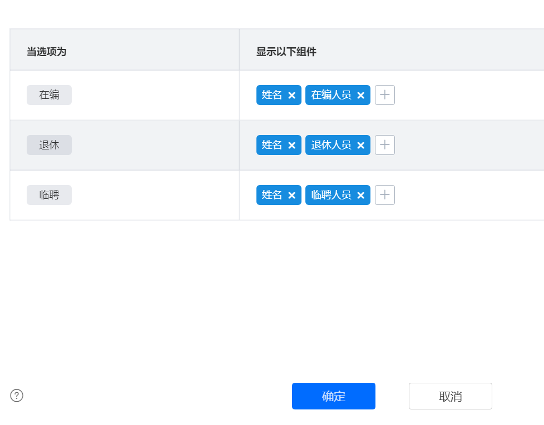Click the 在编人员 component tag
Image resolution: width=544 pixels, height=425 pixels.
(x=331, y=95)
